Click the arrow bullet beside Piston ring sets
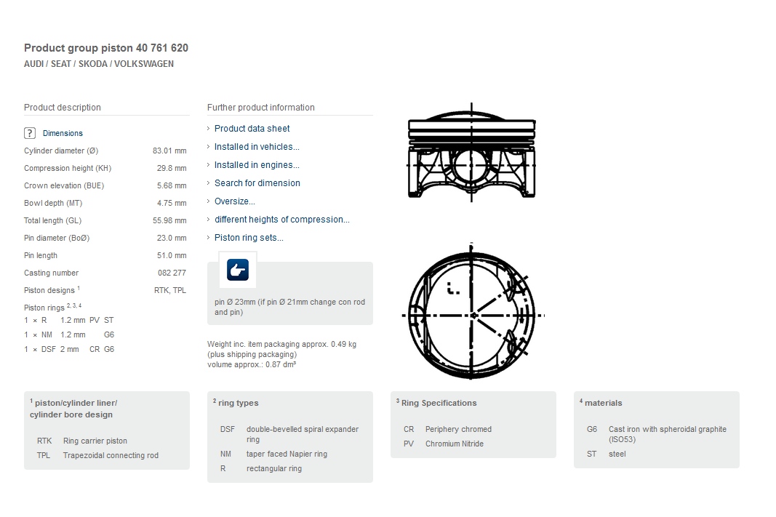Image resolution: width=776 pixels, height=517 pixels. 209,238
